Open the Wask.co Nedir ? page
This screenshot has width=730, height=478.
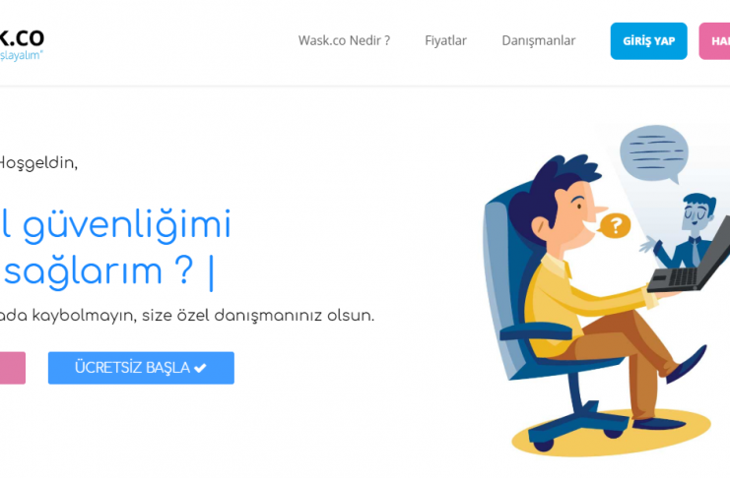pos(344,41)
